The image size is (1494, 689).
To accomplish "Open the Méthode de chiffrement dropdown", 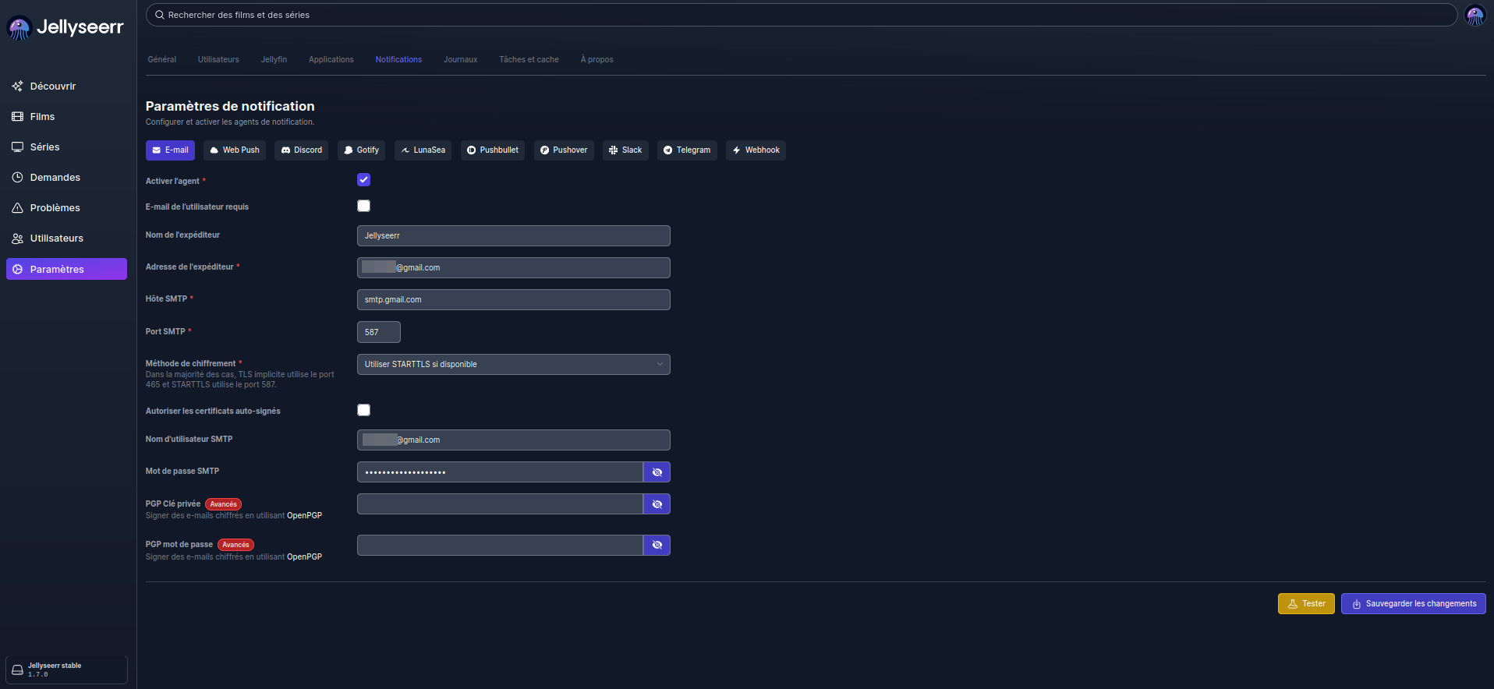I will (x=513, y=365).
